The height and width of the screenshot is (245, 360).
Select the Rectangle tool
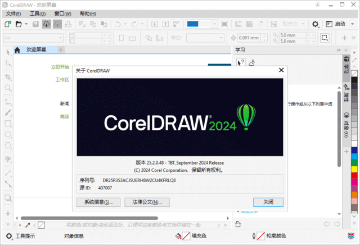click(x=8, y=124)
